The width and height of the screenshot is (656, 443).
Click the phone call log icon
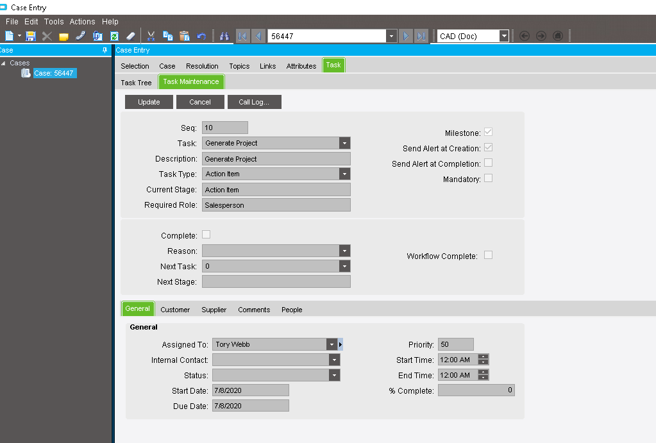[x=80, y=36]
